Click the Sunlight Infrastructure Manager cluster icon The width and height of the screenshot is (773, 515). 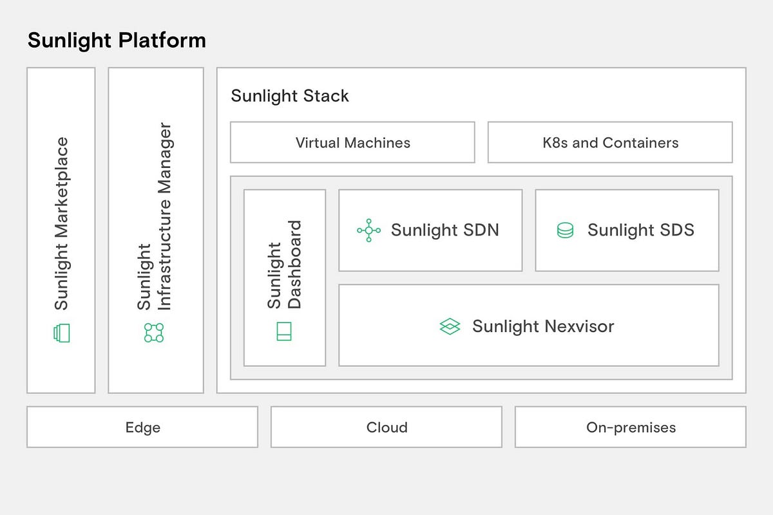(153, 332)
